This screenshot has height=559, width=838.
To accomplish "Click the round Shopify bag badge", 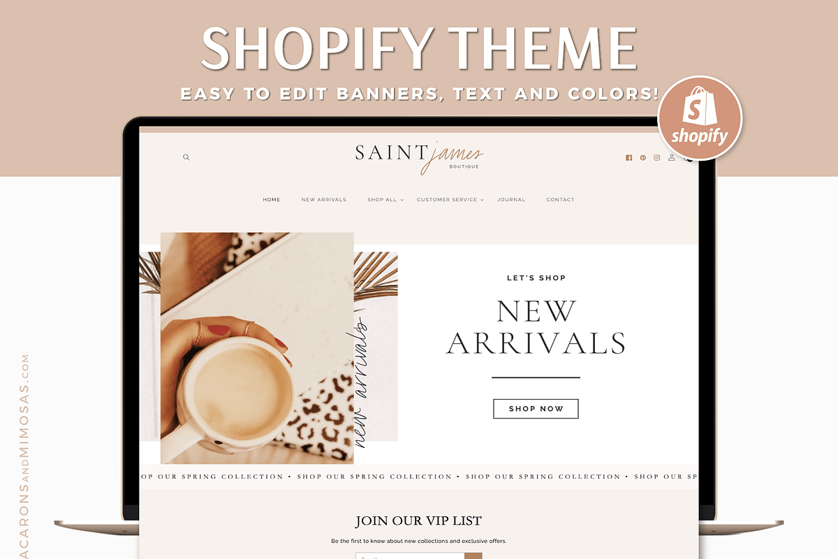I will (x=700, y=118).
